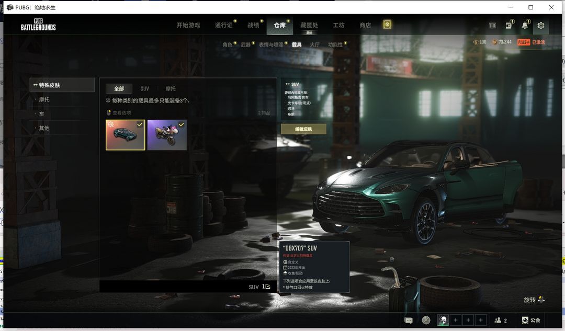Image resolution: width=565 pixels, height=331 pixels.
Task: Click the 乌阿斯吉普车 list entry
Action: click(x=298, y=98)
